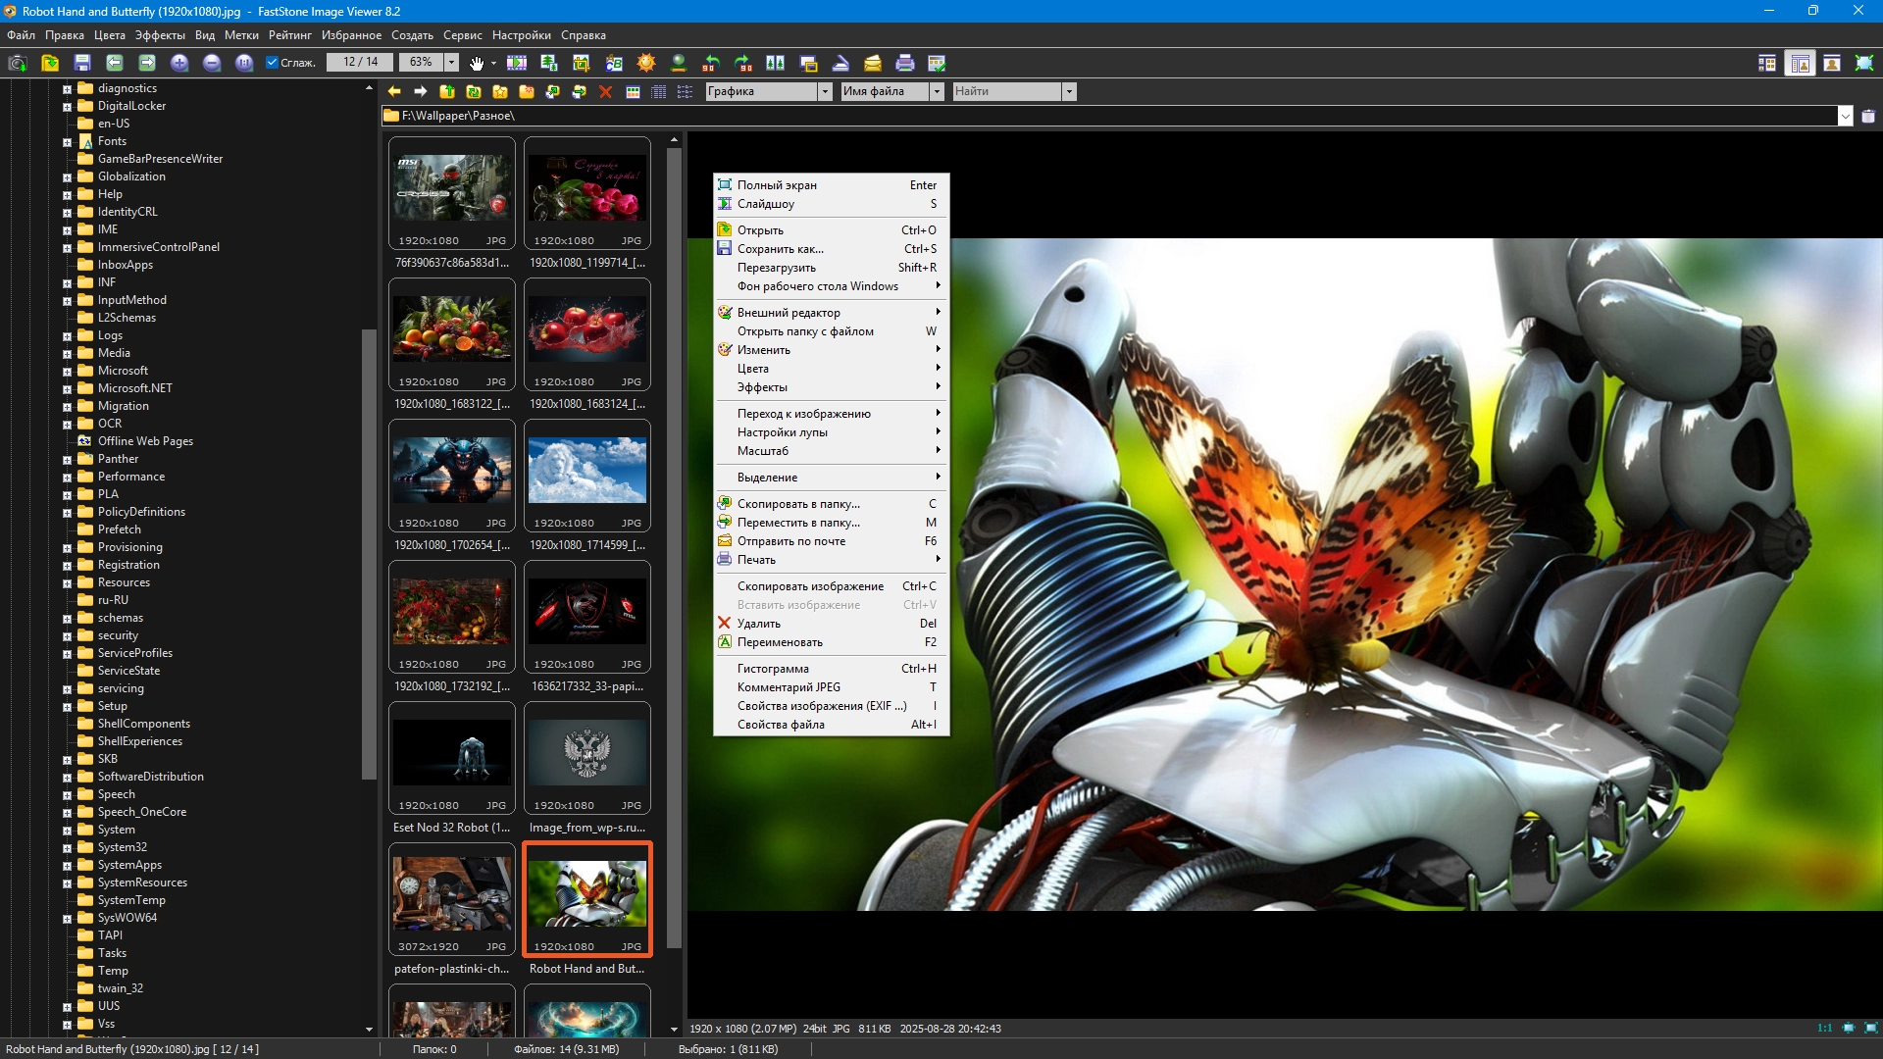Toggle the Сглаж. smoothing checkbox
Screen dimensions: 1883x1059
point(273,63)
